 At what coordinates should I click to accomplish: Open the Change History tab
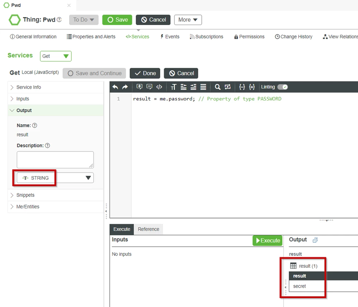(293, 37)
